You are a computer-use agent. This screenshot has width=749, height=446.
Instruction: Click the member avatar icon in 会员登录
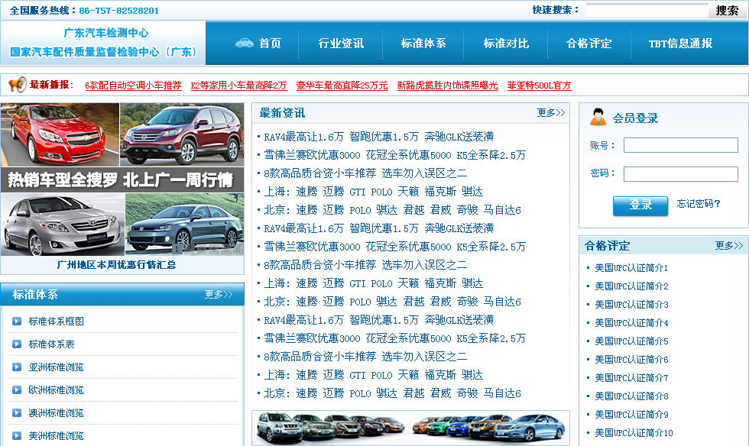click(598, 118)
